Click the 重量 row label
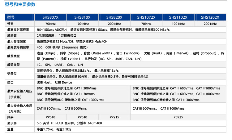232x140 pixels. (10, 129)
